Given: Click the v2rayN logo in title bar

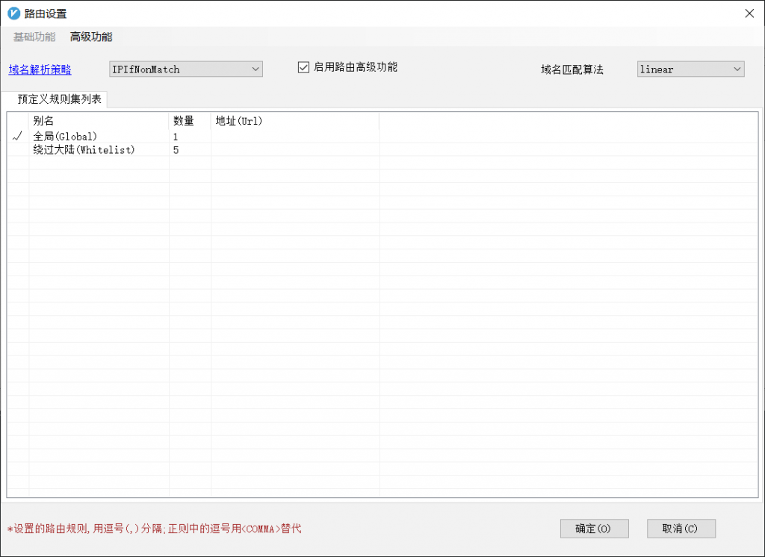Looking at the screenshot, I should point(13,13).
